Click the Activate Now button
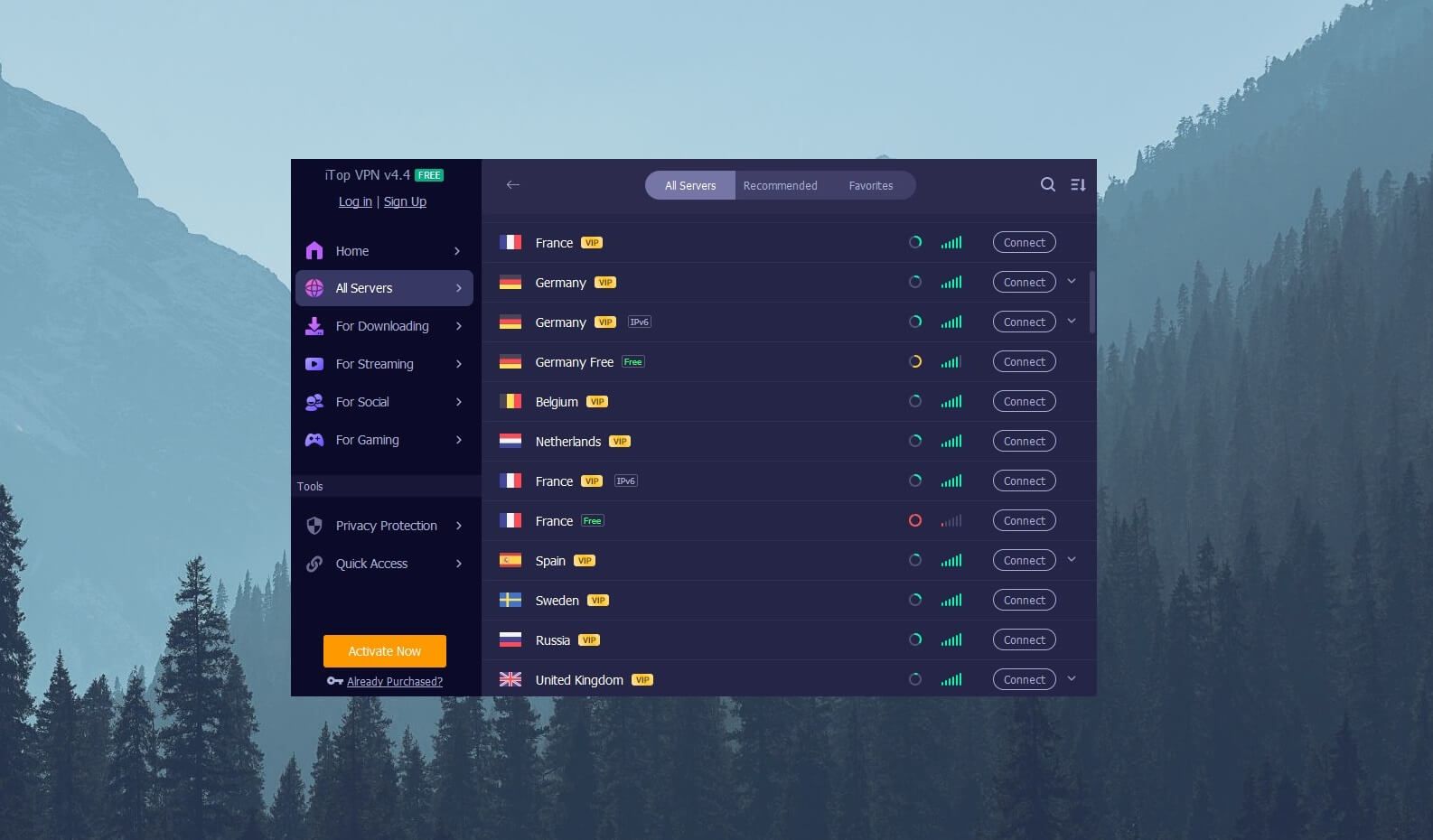The height and width of the screenshot is (840, 1433). 385,651
